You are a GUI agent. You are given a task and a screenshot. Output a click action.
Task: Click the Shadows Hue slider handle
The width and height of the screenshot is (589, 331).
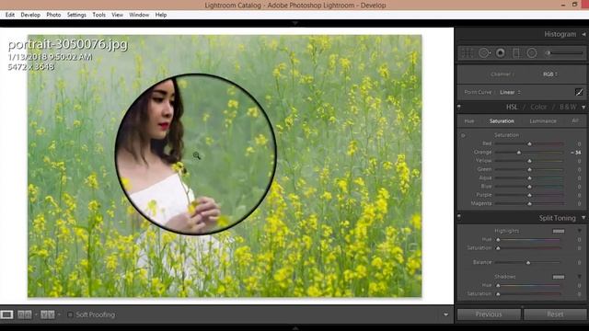[498, 286]
